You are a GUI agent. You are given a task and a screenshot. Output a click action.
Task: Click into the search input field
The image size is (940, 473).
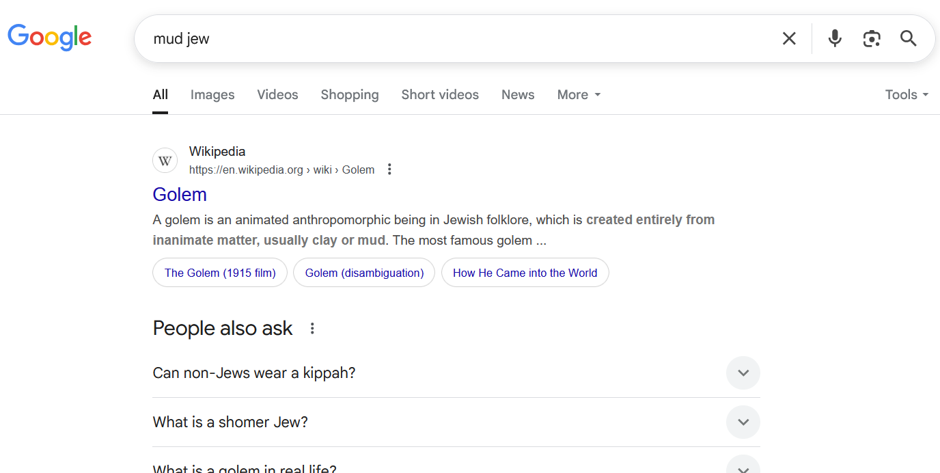tap(458, 39)
